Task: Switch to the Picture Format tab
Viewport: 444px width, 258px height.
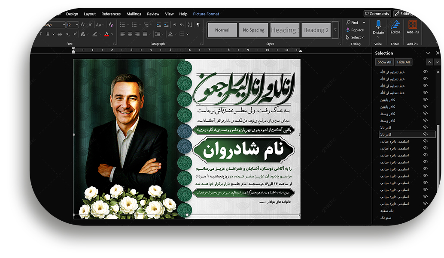Action: point(206,14)
